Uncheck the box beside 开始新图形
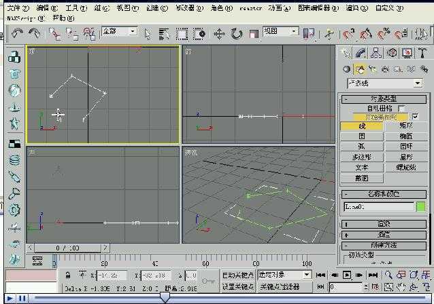 tap(415, 117)
